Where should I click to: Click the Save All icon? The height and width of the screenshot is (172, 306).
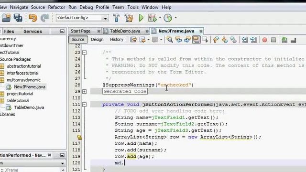[x=18, y=18]
